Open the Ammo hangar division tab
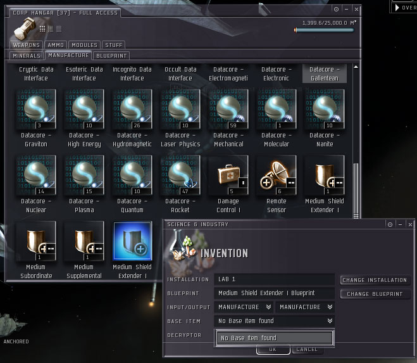417x363 pixels. tap(56, 45)
